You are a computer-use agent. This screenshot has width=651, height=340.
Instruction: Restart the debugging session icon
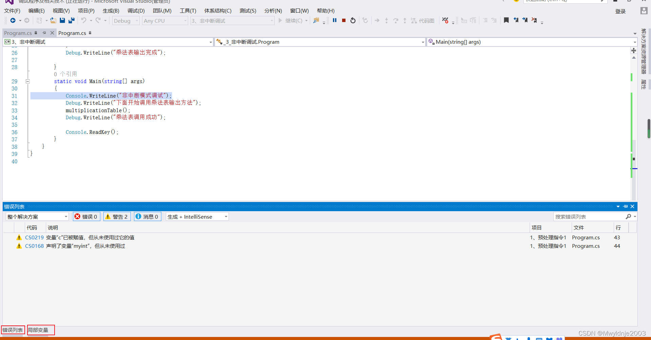click(353, 21)
